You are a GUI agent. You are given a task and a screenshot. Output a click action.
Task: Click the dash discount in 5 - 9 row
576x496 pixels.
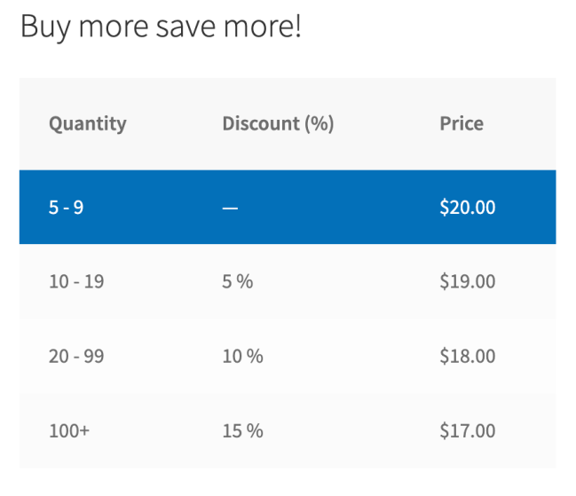pos(230,208)
